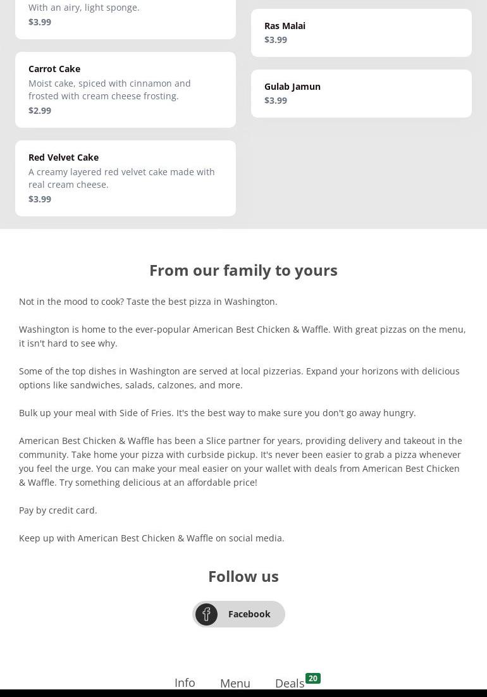
Task: Click the Gulab Jamun $3.99 price
Action: coord(276,101)
